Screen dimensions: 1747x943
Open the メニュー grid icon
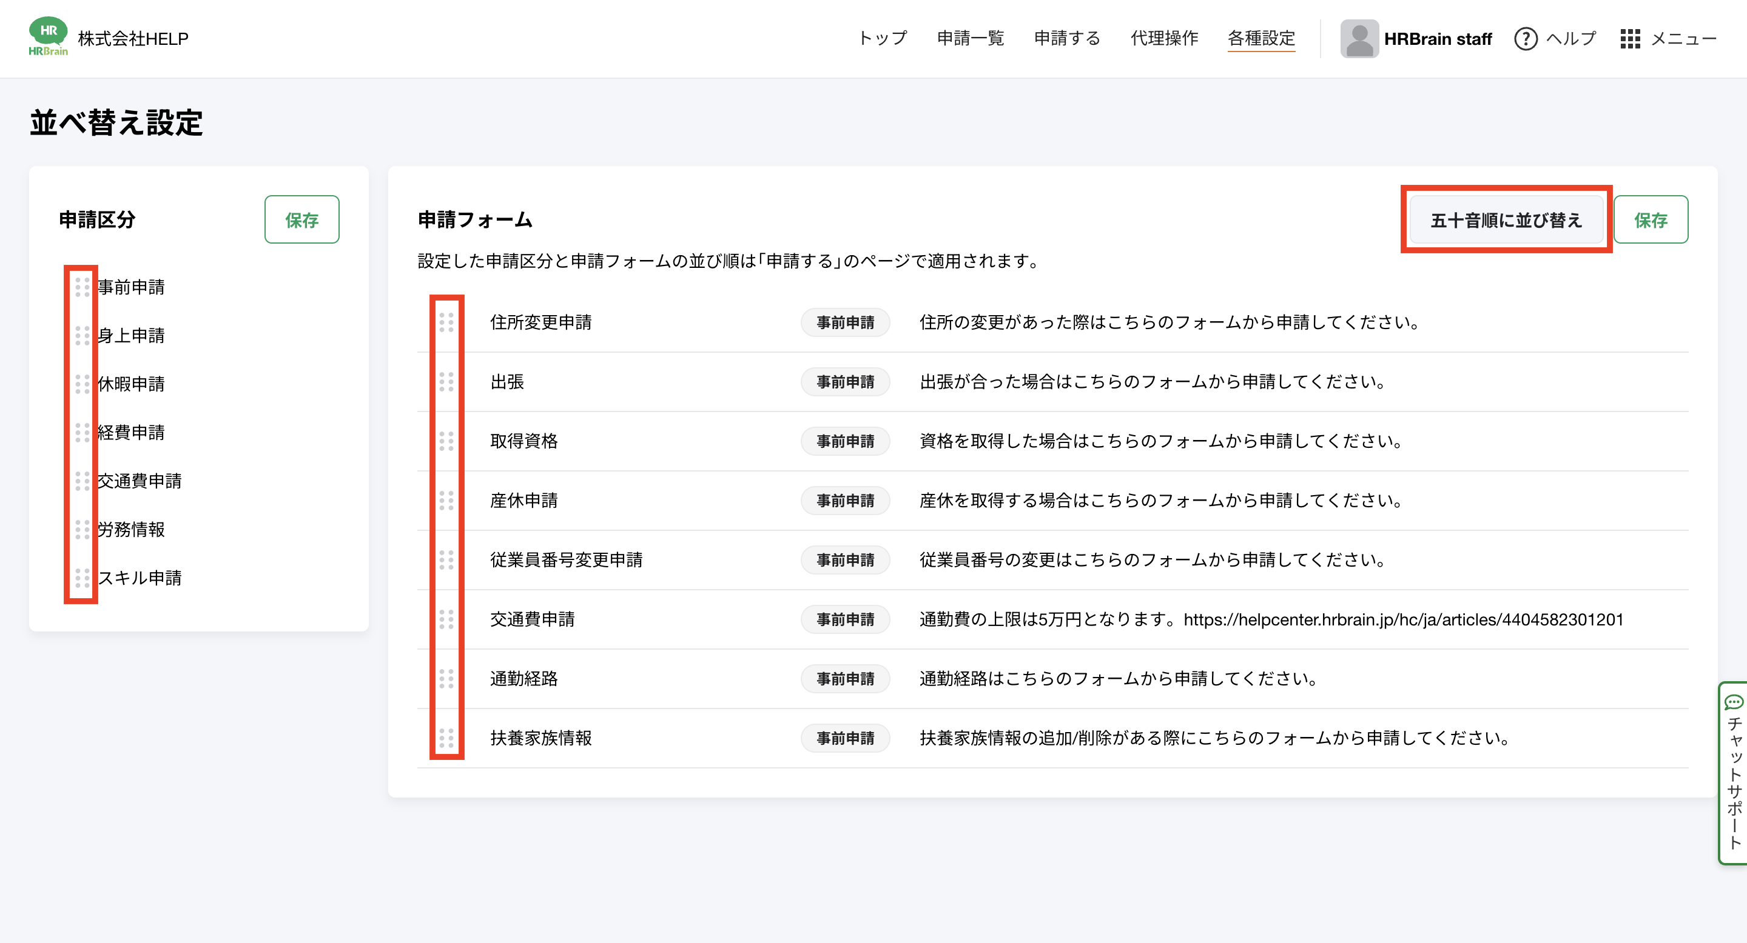(x=1630, y=39)
